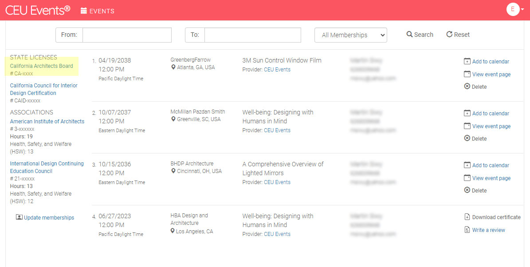Click in the To date field
The width and height of the screenshot is (530, 267).
[252, 35]
